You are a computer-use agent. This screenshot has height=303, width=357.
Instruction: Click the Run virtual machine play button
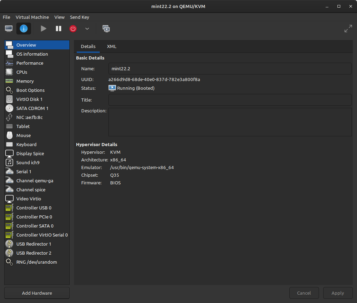coord(43,29)
